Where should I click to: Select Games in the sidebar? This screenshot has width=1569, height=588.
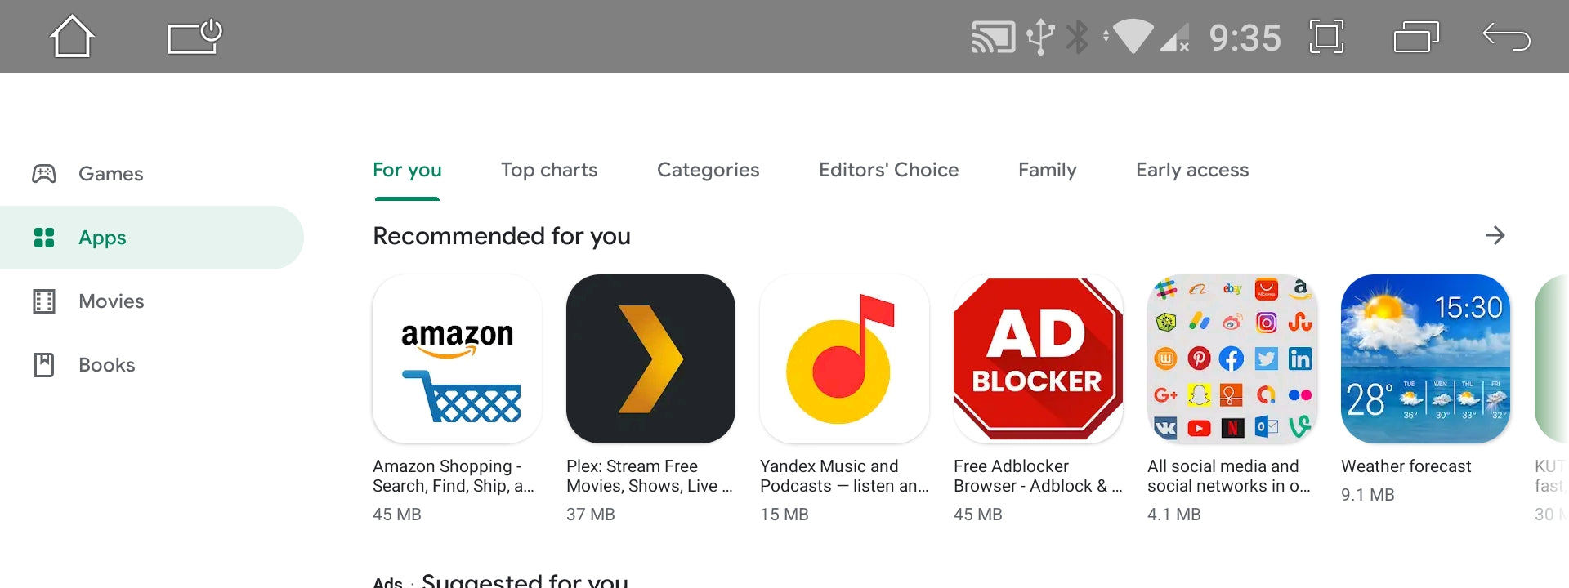coord(110,174)
